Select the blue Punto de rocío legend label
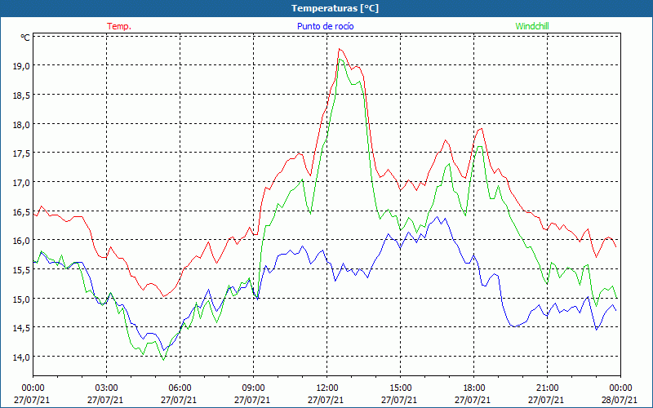Image resolution: width=653 pixels, height=408 pixels. tap(325, 26)
